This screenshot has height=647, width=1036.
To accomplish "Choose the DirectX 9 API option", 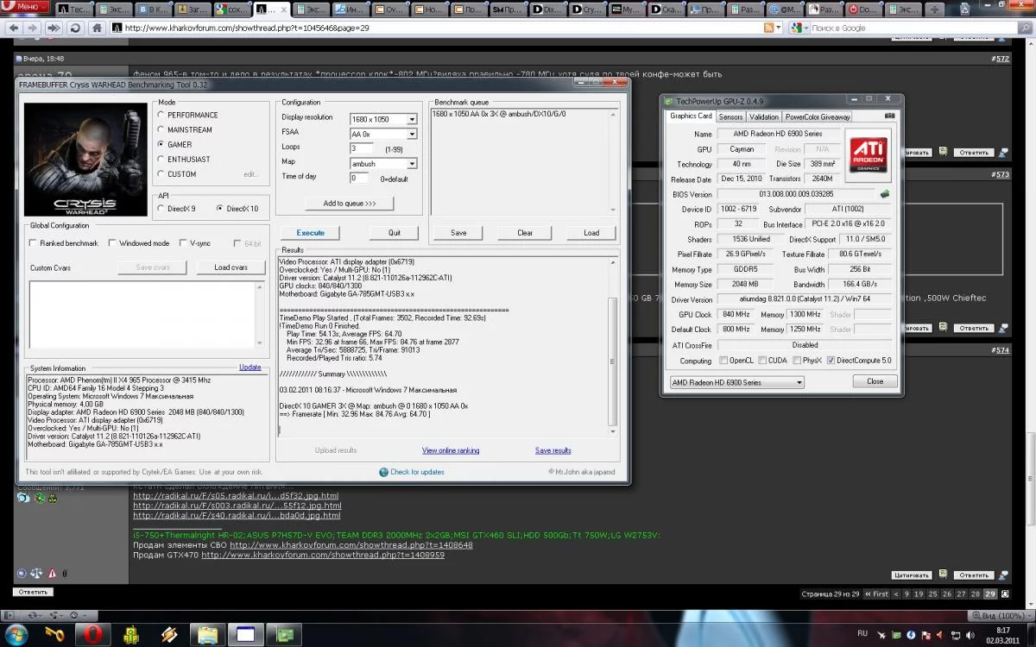I will tap(161, 209).
